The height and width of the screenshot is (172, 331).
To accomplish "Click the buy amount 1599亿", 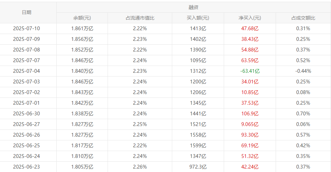I will [x=198, y=146].
